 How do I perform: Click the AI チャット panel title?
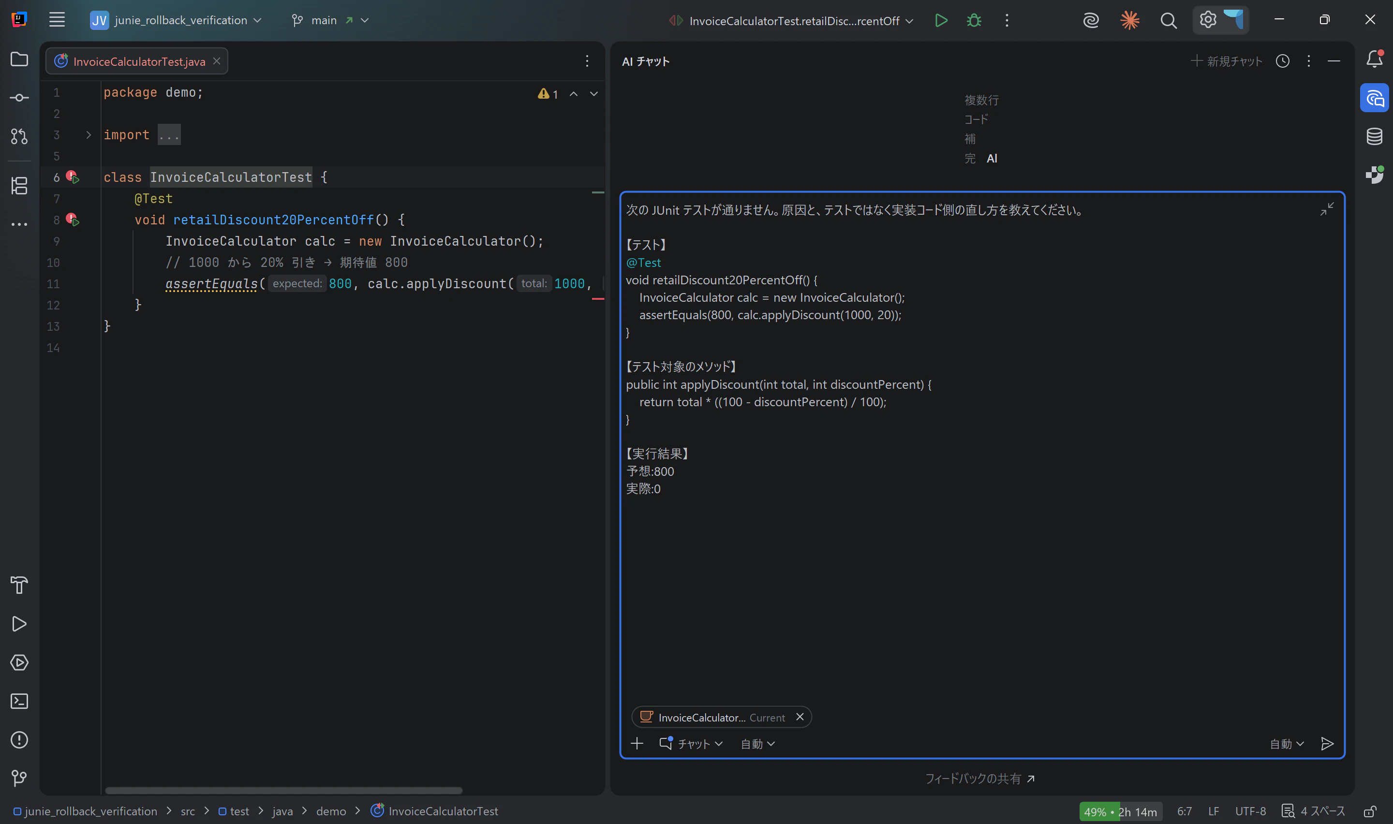pos(646,61)
